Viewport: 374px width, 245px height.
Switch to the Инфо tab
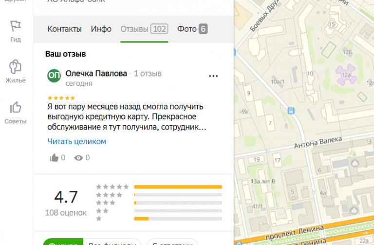(101, 29)
